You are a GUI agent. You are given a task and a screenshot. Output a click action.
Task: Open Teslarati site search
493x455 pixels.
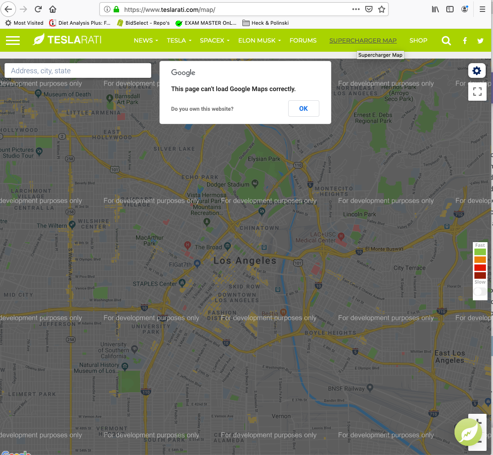[x=446, y=40]
